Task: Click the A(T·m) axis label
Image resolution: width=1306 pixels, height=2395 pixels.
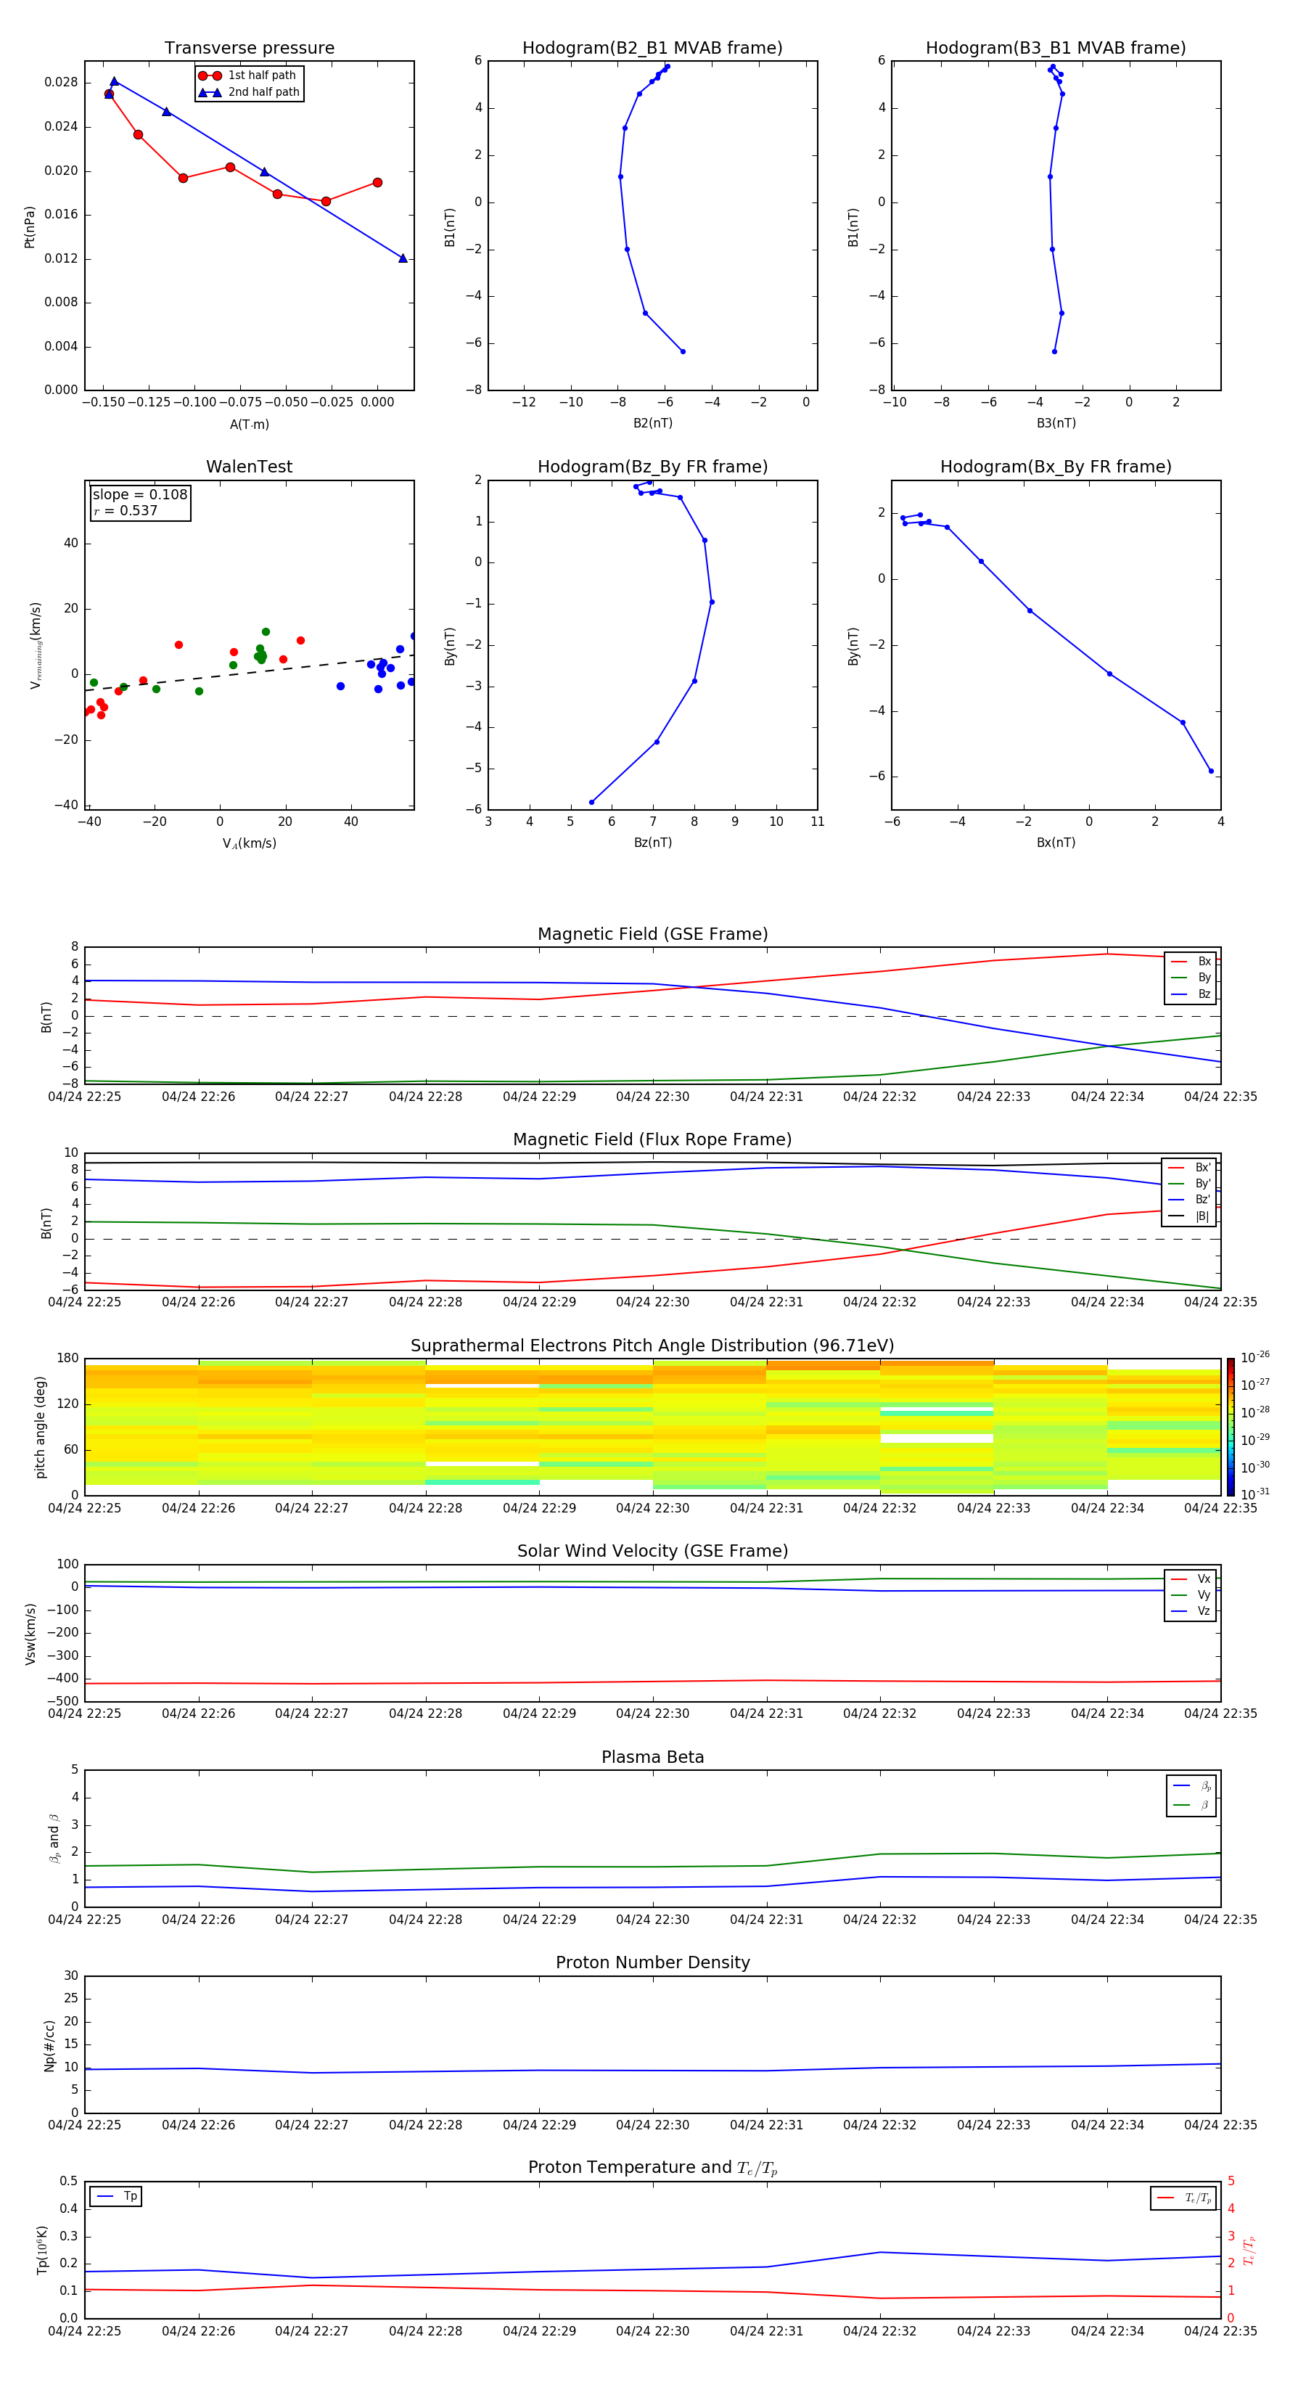Action: [249, 425]
